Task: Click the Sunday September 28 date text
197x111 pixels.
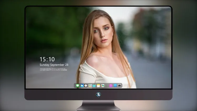Action: tap(54, 65)
